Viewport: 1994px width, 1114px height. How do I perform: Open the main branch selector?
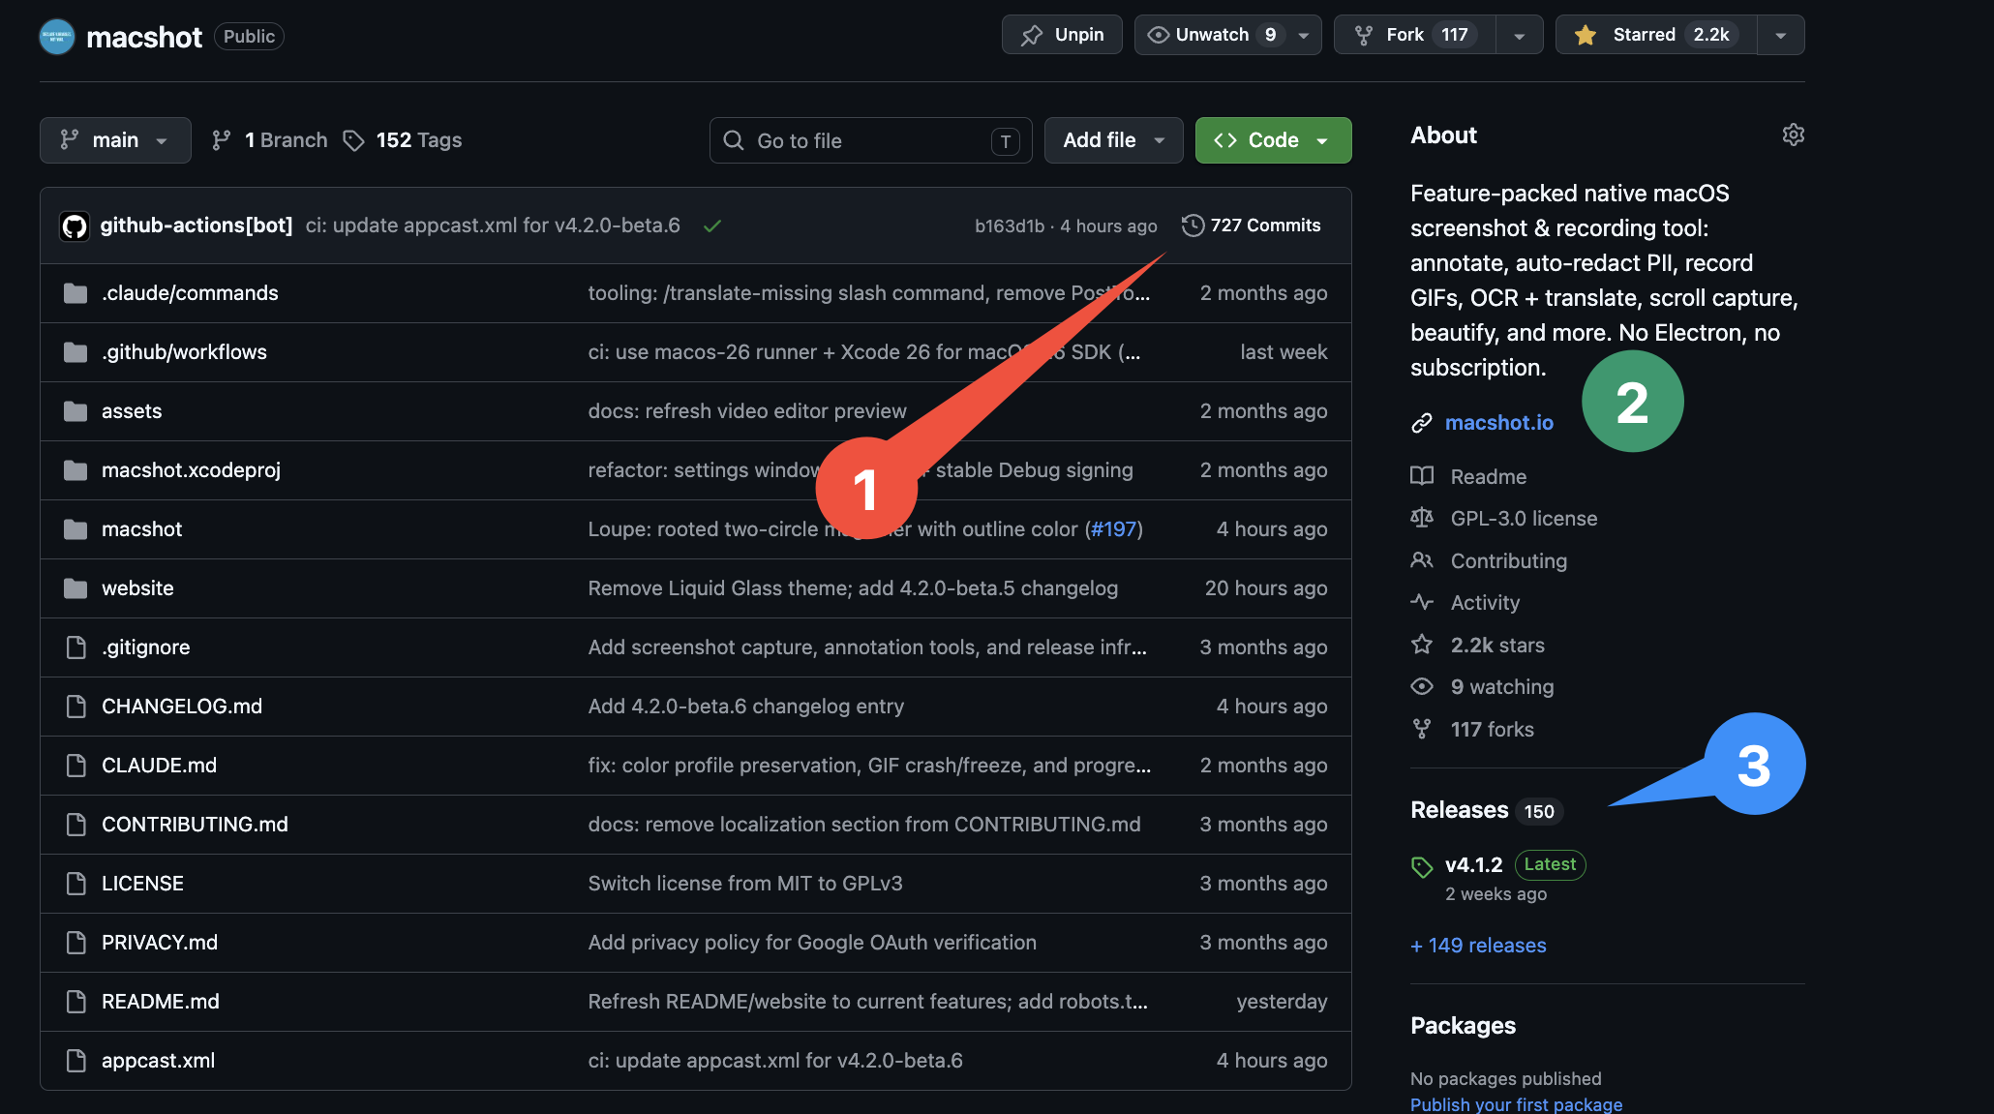pyautogui.click(x=115, y=140)
